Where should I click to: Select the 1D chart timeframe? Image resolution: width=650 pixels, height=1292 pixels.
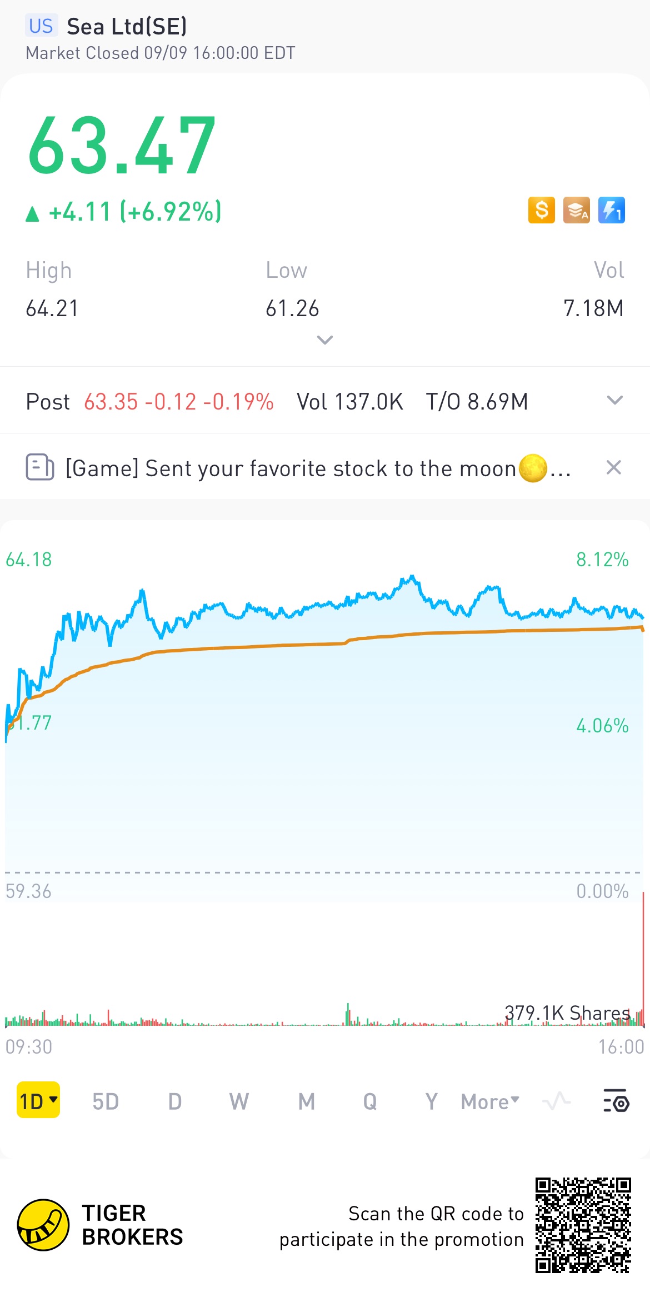click(38, 1100)
